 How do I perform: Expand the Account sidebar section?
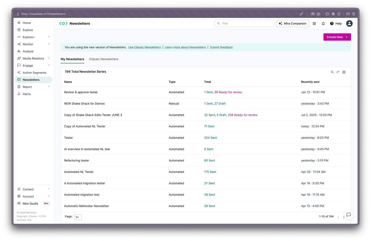(49, 196)
